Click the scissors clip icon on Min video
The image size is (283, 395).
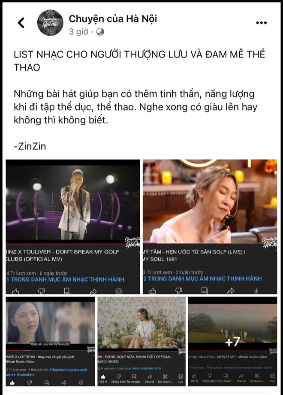pyautogui.click(x=165, y=377)
